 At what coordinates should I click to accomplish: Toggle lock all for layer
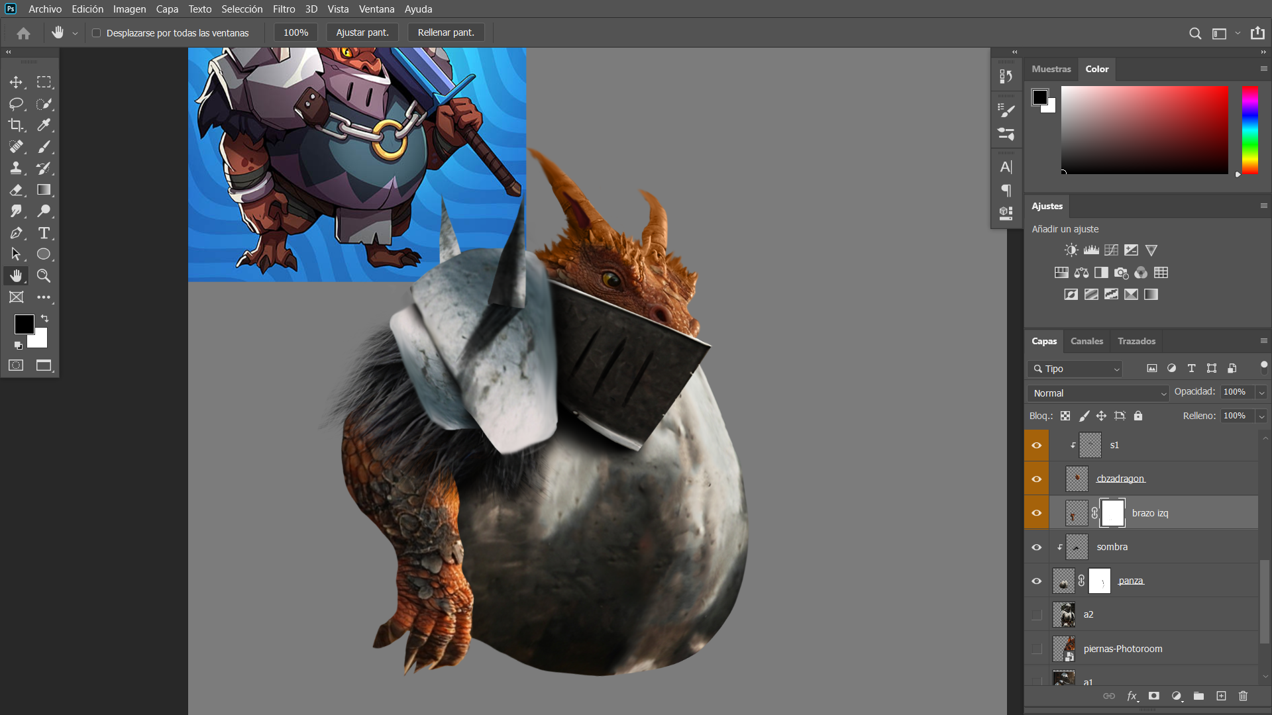[1138, 416]
